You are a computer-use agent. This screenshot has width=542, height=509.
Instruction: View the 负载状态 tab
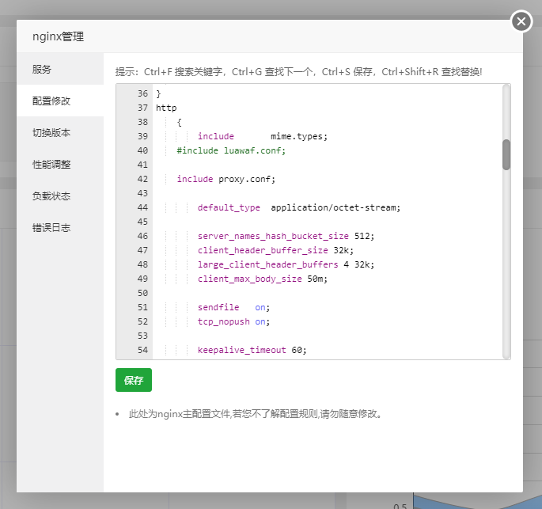(60, 196)
